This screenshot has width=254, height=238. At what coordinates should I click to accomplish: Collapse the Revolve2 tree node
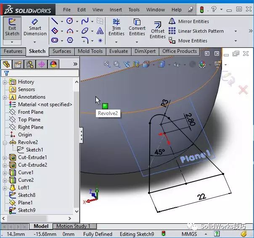coord(5,143)
